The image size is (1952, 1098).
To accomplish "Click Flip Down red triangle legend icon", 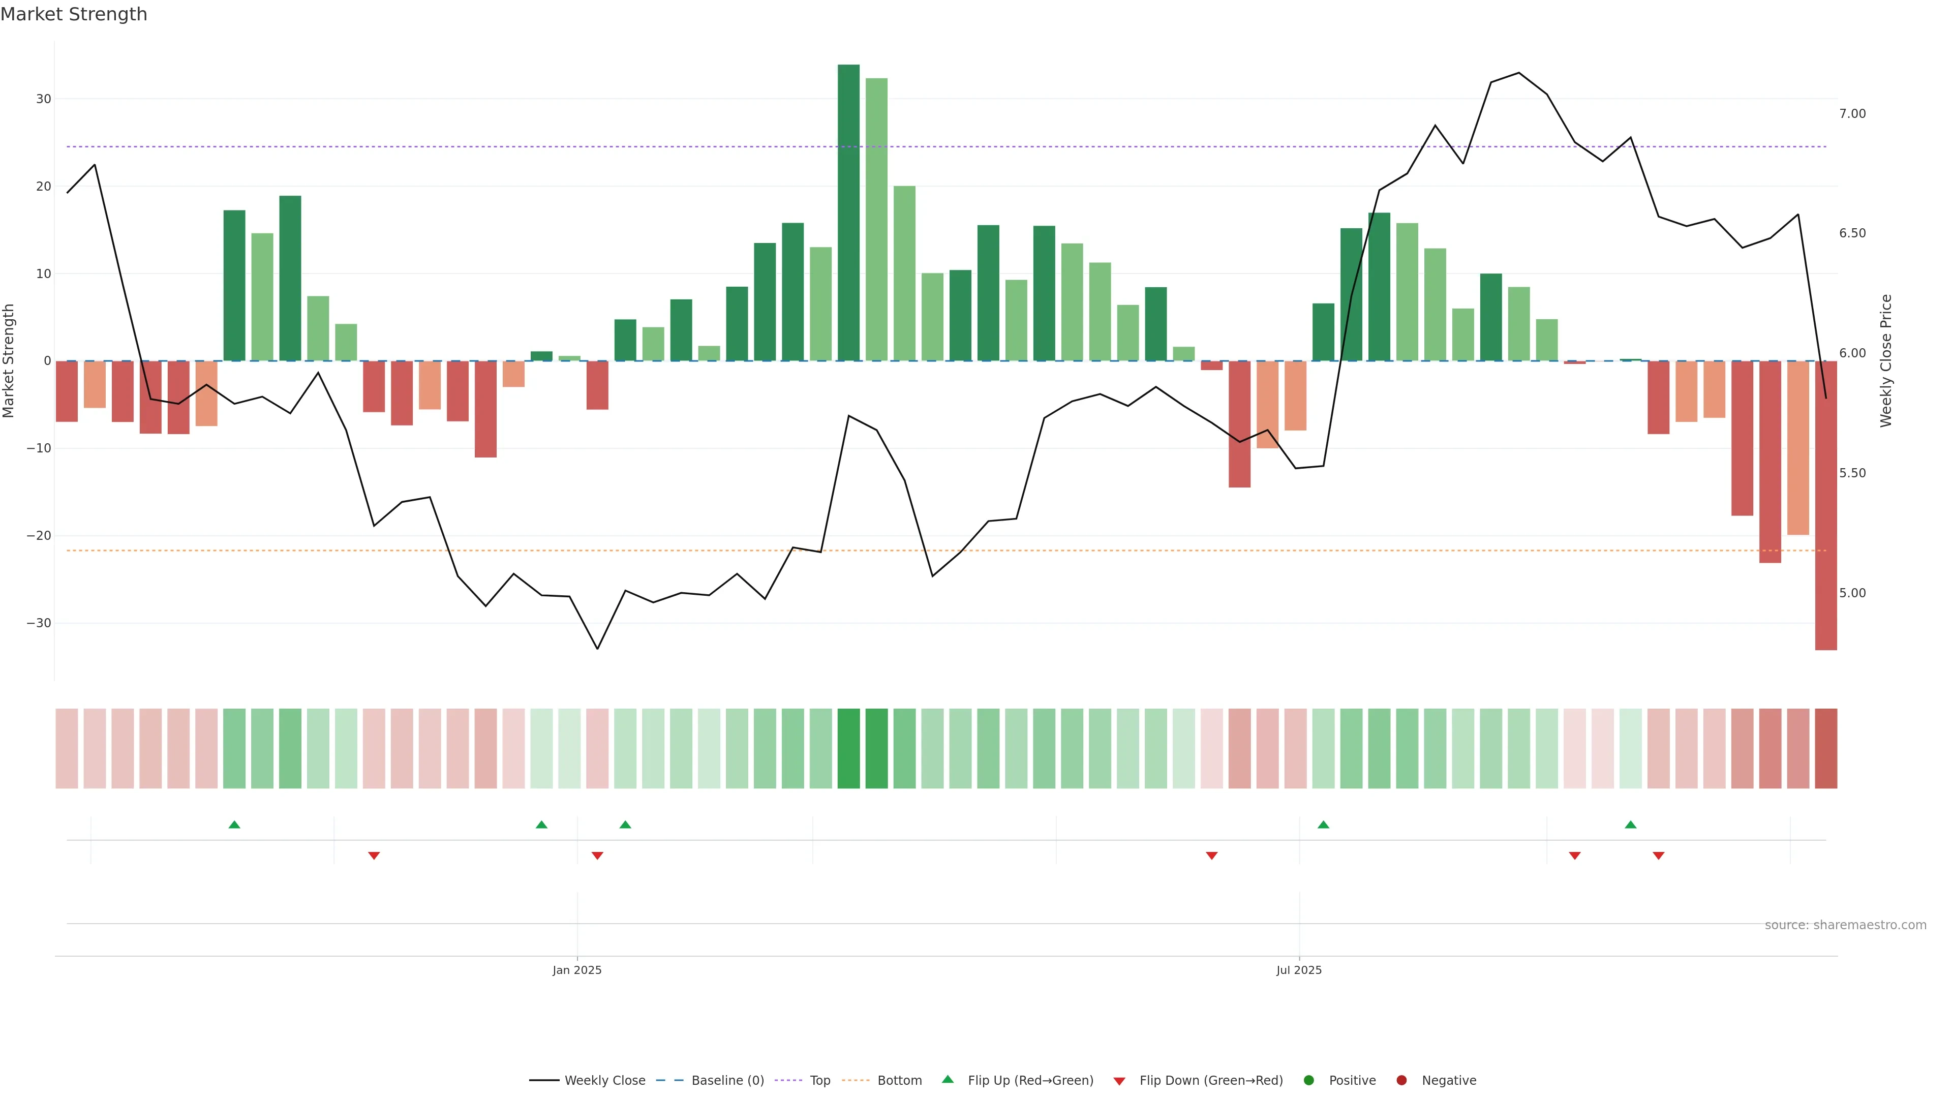I will point(1119,1081).
